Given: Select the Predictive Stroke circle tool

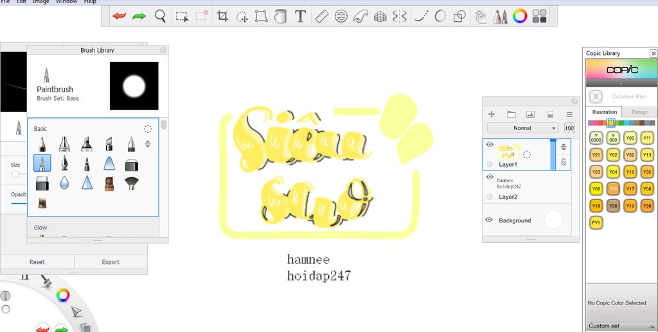Looking at the screenshot, I should 440,16.
